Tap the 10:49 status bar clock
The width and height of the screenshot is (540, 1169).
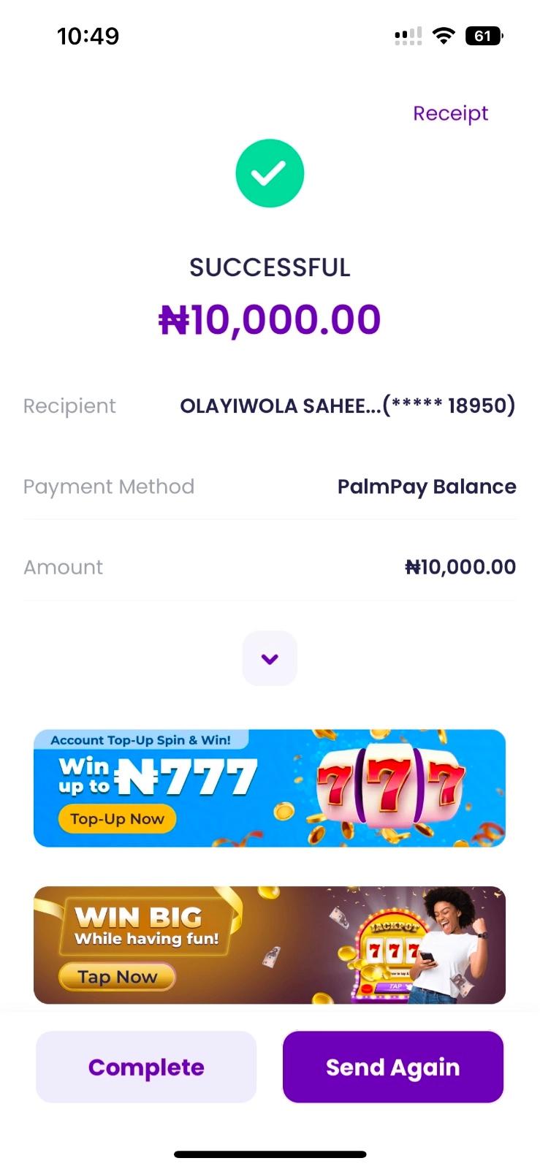click(x=88, y=36)
